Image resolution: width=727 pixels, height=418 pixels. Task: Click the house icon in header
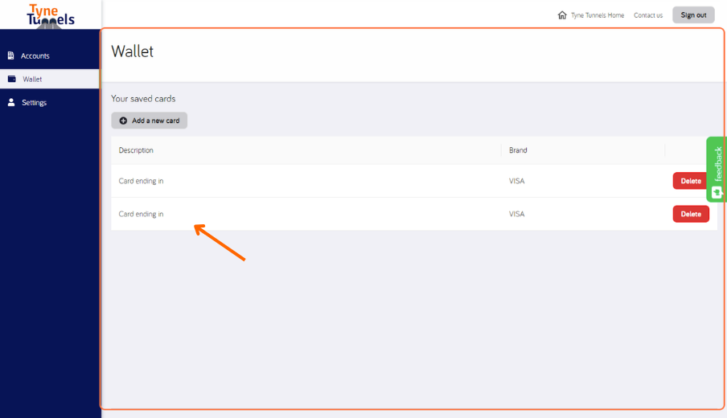(562, 14)
